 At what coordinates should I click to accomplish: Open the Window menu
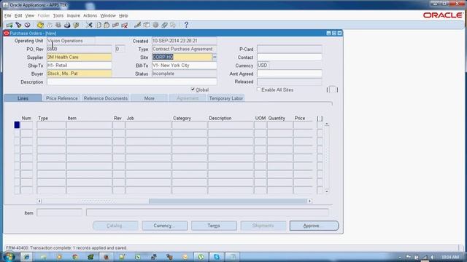(108, 15)
